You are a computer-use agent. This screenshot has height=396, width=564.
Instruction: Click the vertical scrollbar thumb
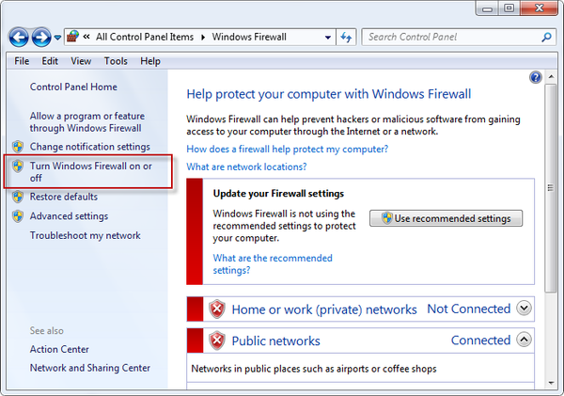[x=550, y=188]
